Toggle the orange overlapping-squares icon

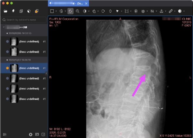point(37,11)
